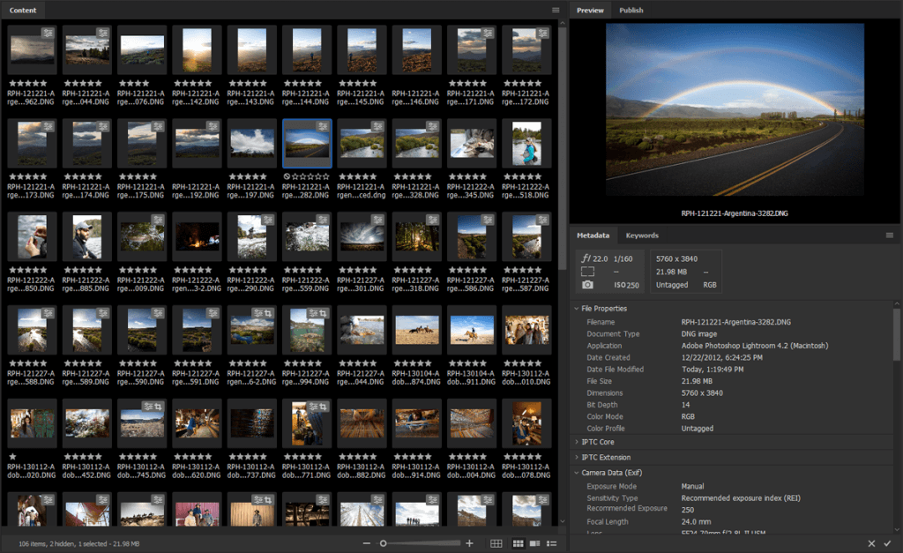The width and height of the screenshot is (903, 553).
Task: Switch to details view layout
Action: [x=534, y=543]
